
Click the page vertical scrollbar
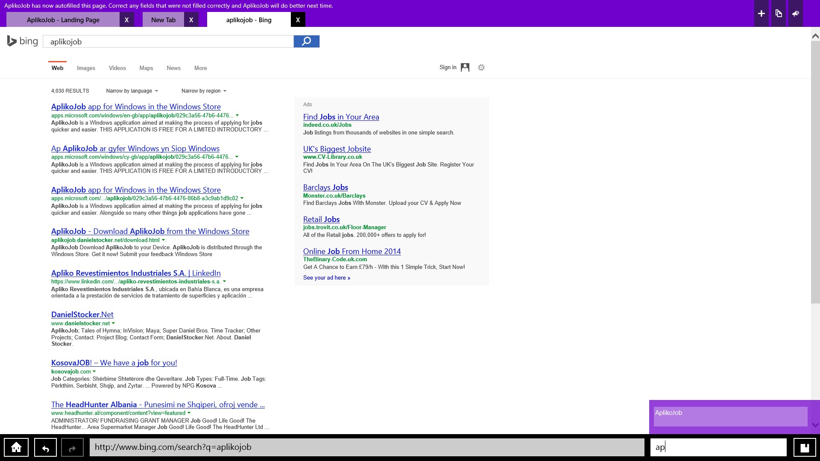tap(815, 171)
